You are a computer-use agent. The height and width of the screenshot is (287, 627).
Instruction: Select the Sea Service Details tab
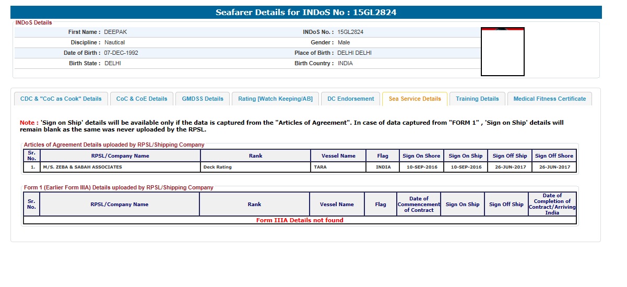415,99
